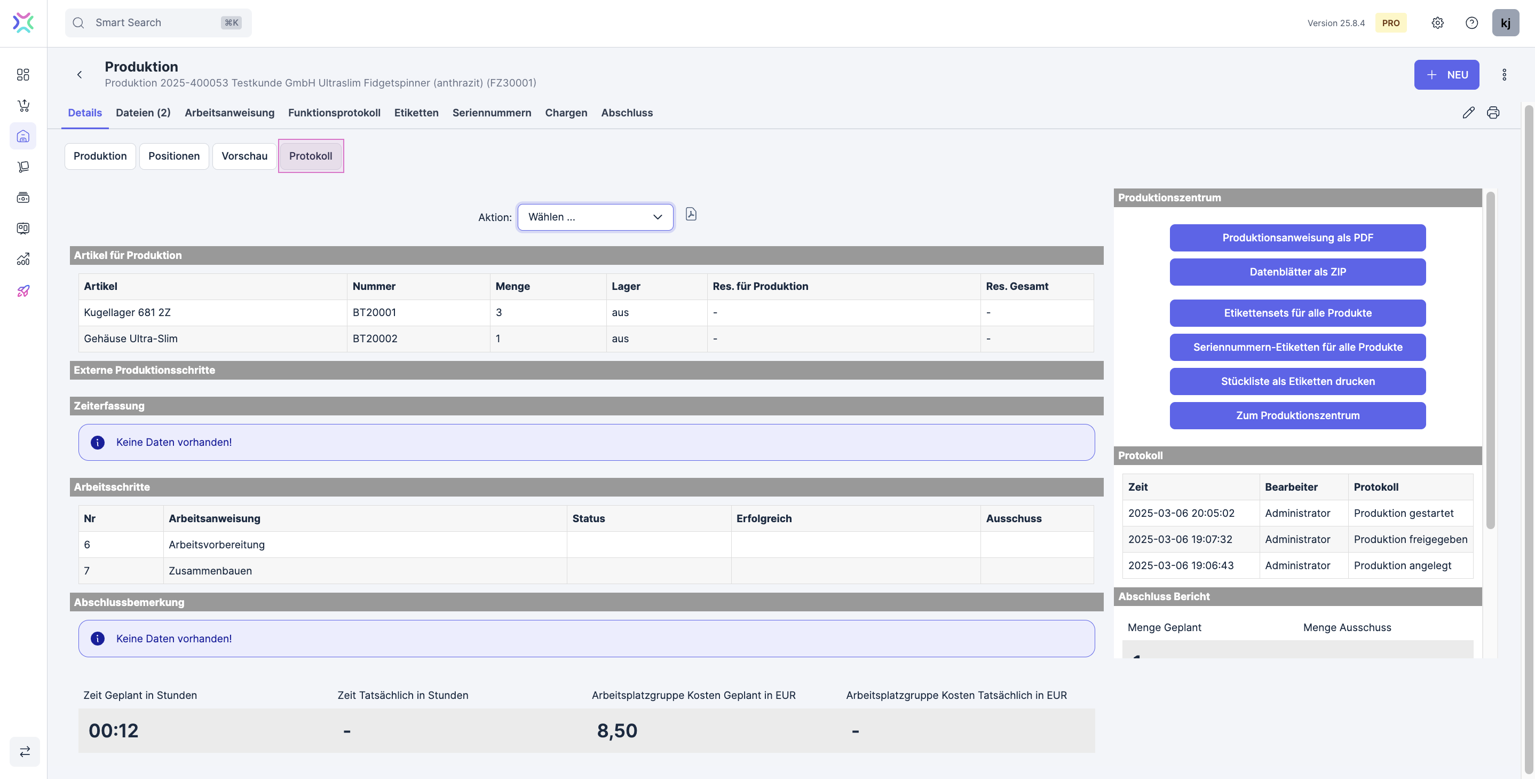Toggle sidebar with the swap arrows icon
This screenshot has width=1535, height=779.
point(25,752)
